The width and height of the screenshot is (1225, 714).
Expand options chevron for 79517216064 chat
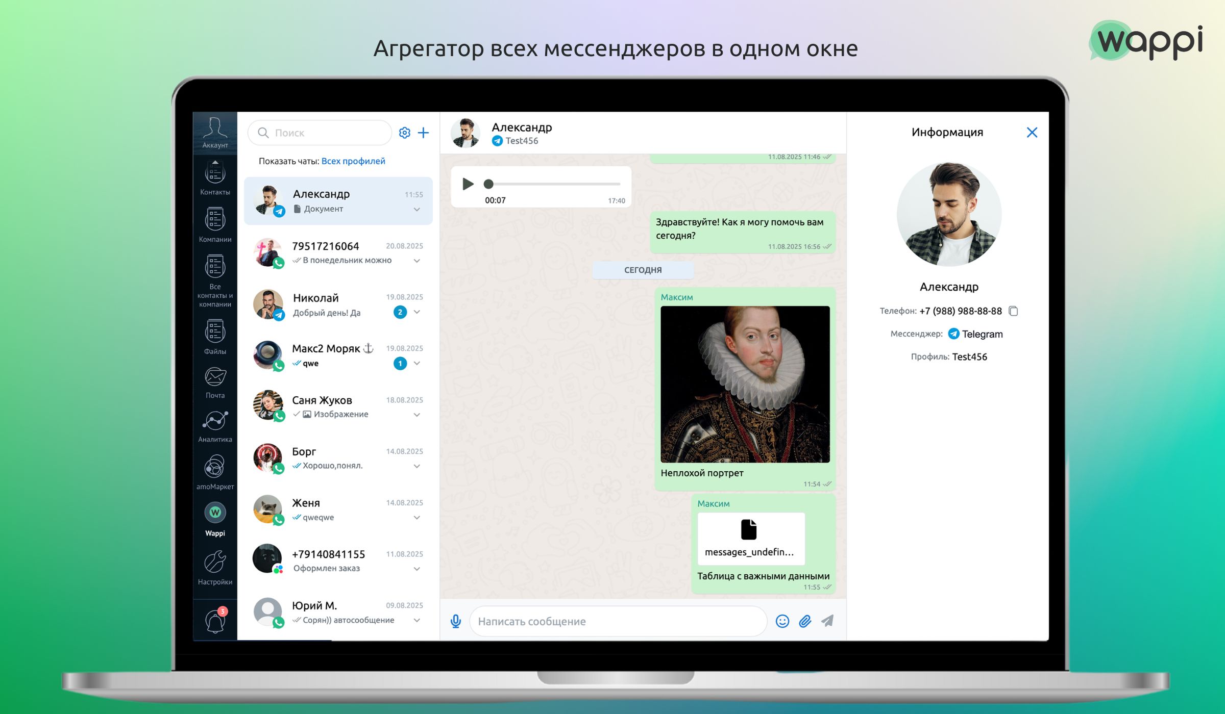coord(417,261)
